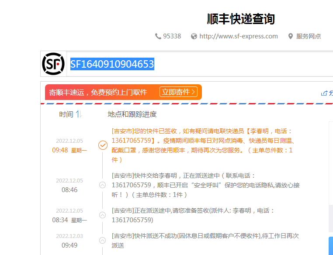Click the location pin icon for 服务网点

pos(290,36)
